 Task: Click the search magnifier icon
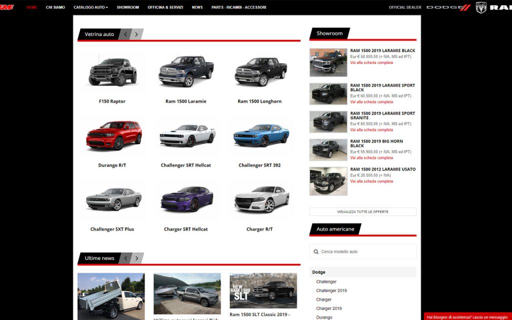click(316, 252)
